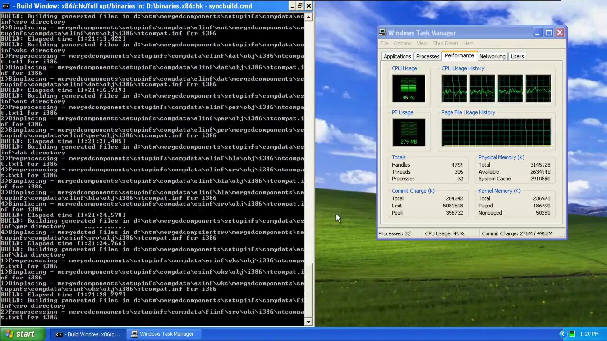Click status bar CPU Usage: 45%

click(x=444, y=233)
